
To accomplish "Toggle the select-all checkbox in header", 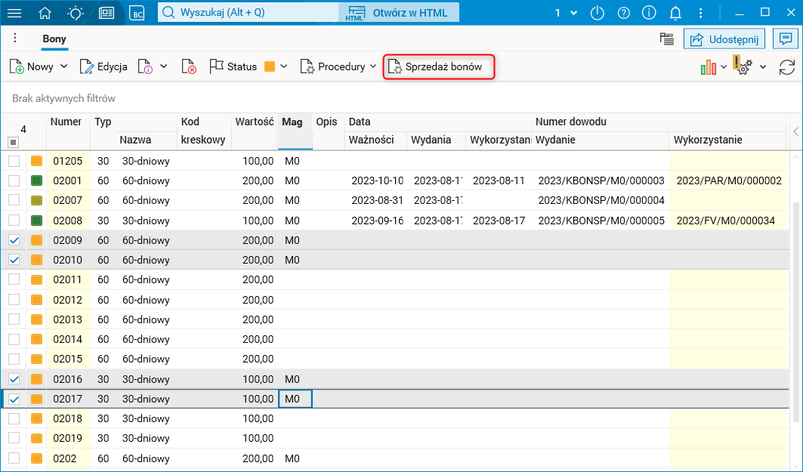I will [13, 142].
